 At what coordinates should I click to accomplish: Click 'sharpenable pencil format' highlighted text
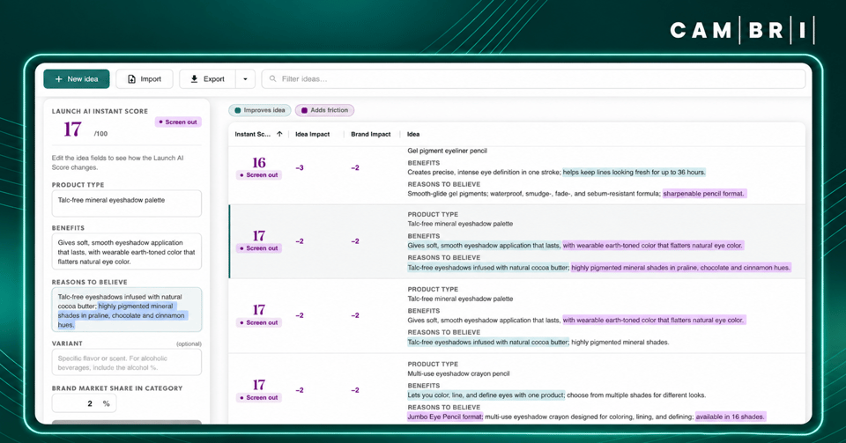pos(704,194)
